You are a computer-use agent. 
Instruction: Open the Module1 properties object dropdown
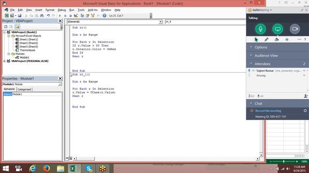tap(60, 85)
